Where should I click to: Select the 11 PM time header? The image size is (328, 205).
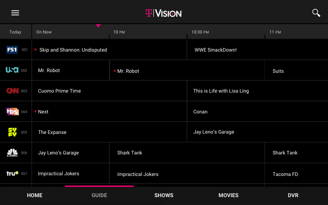point(275,32)
